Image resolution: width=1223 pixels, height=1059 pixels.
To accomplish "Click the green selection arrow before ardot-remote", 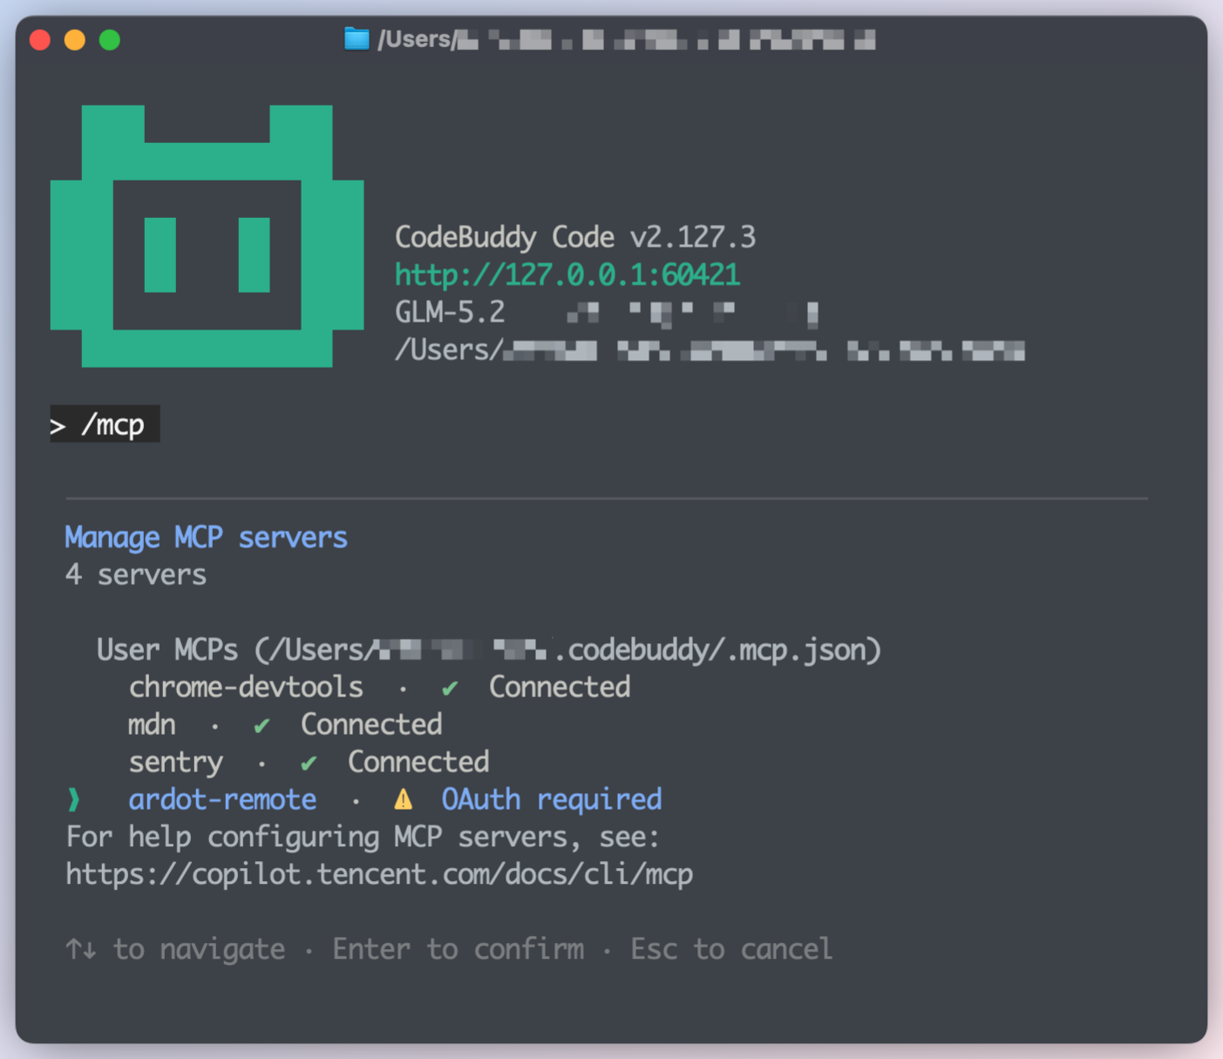I will [74, 799].
